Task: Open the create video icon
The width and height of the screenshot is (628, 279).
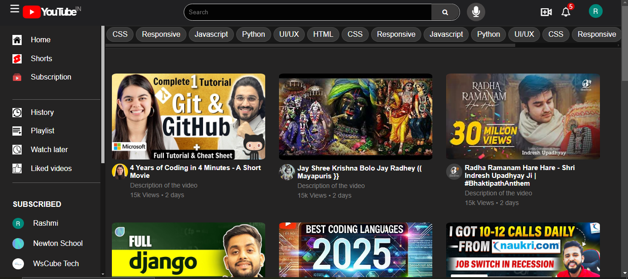Action: point(546,12)
